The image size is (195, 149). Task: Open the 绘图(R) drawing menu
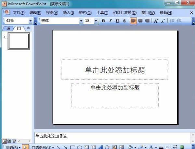pyautogui.click(x=13, y=147)
